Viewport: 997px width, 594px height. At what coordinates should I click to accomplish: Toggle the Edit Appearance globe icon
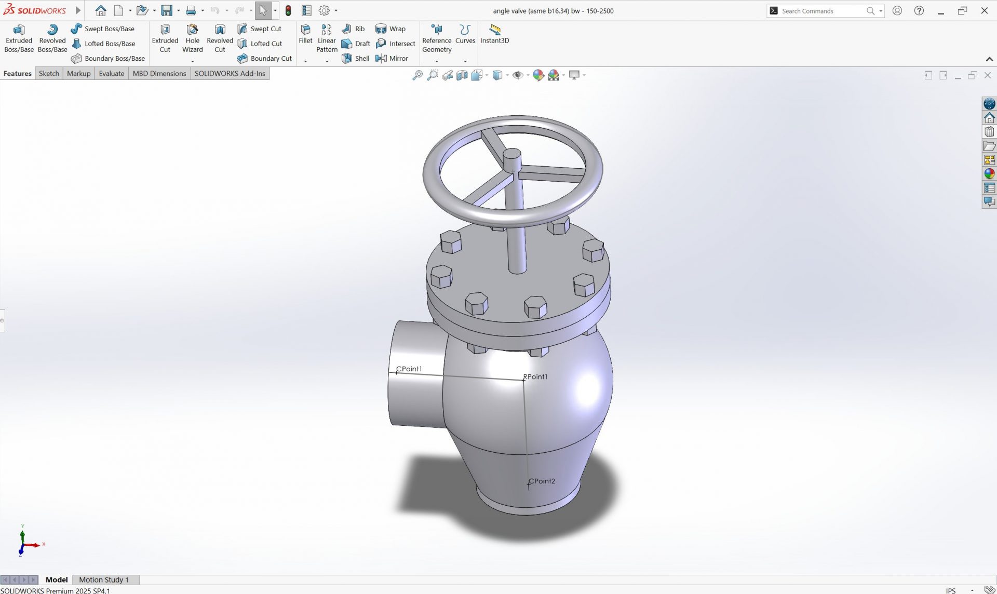pyautogui.click(x=538, y=75)
